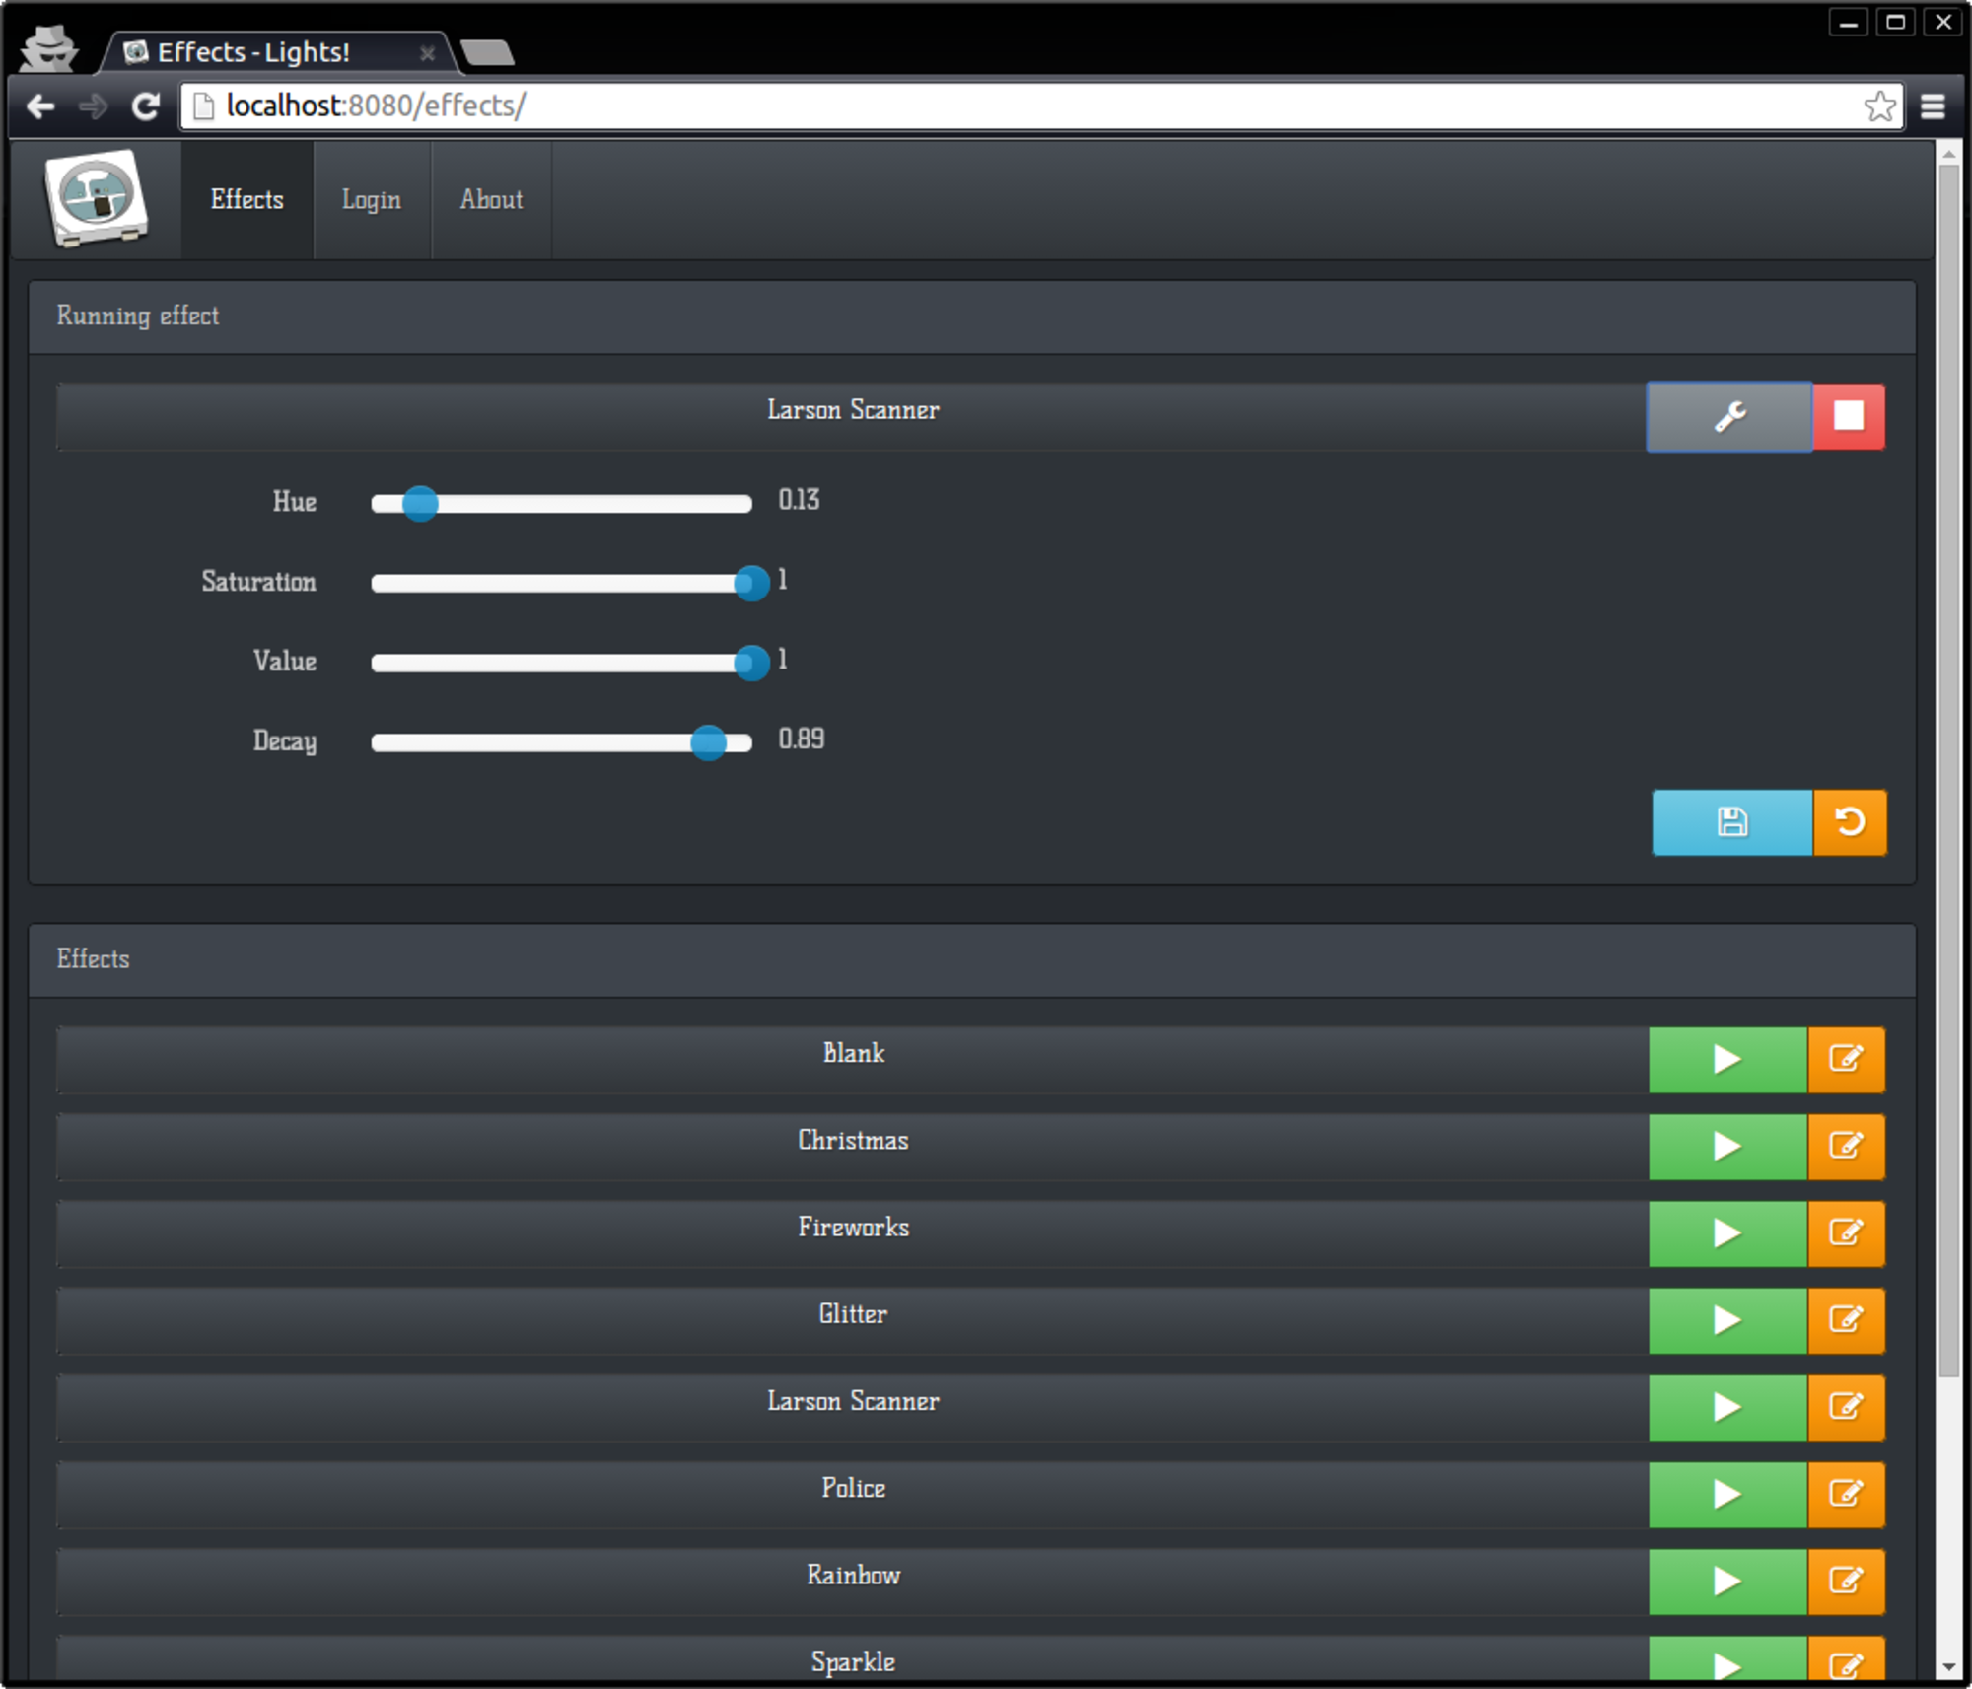This screenshot has width=1972, height=1689.
Task: Click the running Larson Scanner title bar
Action: pyautogui.click(x=852, y=416)
